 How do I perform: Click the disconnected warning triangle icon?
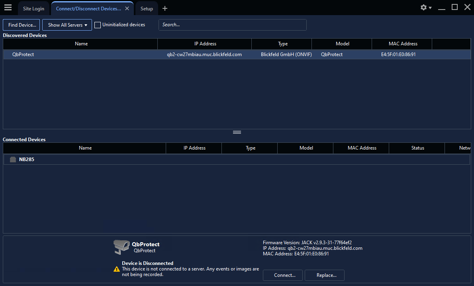tap(117, 269)
